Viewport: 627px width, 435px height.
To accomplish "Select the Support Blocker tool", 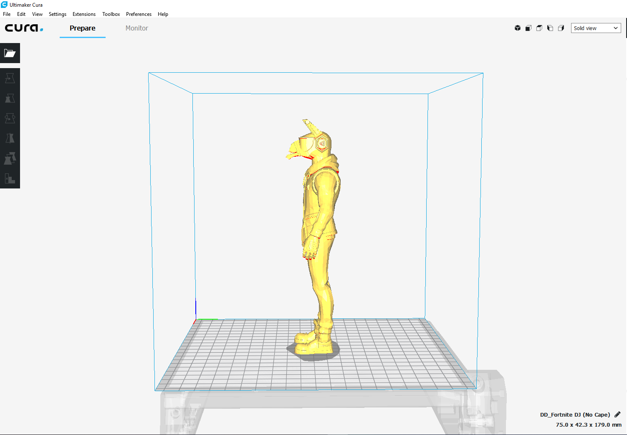I will tap(10, 178).
